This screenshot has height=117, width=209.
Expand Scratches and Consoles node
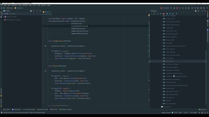pos(4,20)
